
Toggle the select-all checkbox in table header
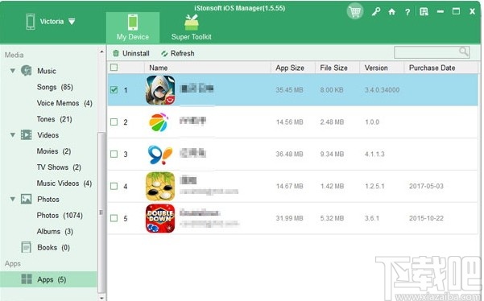tap(114, 68)
